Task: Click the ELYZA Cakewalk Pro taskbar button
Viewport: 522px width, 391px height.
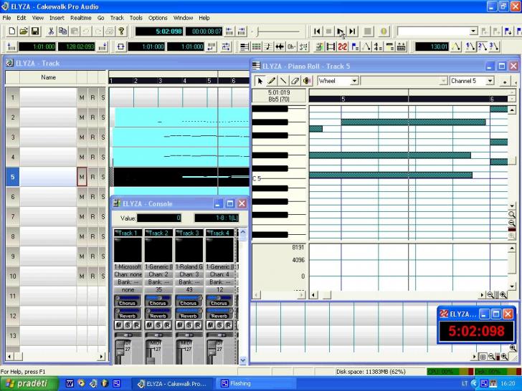Action: (x=174, y=384)
